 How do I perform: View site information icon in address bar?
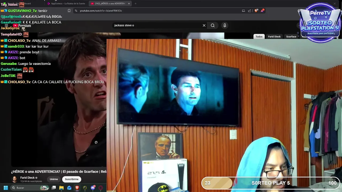tap(76, 11)
